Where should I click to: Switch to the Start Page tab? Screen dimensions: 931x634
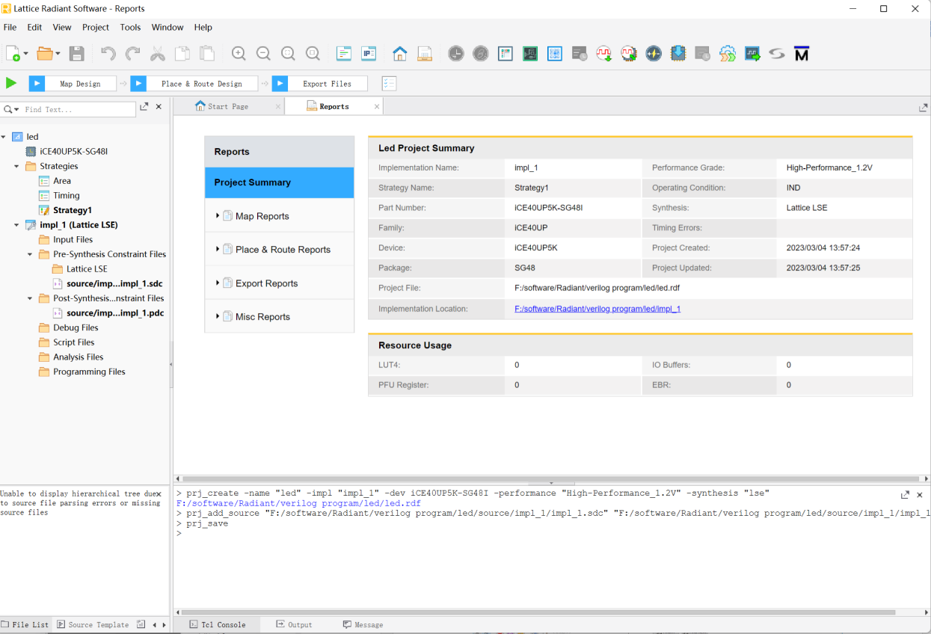tap(229, 106)
